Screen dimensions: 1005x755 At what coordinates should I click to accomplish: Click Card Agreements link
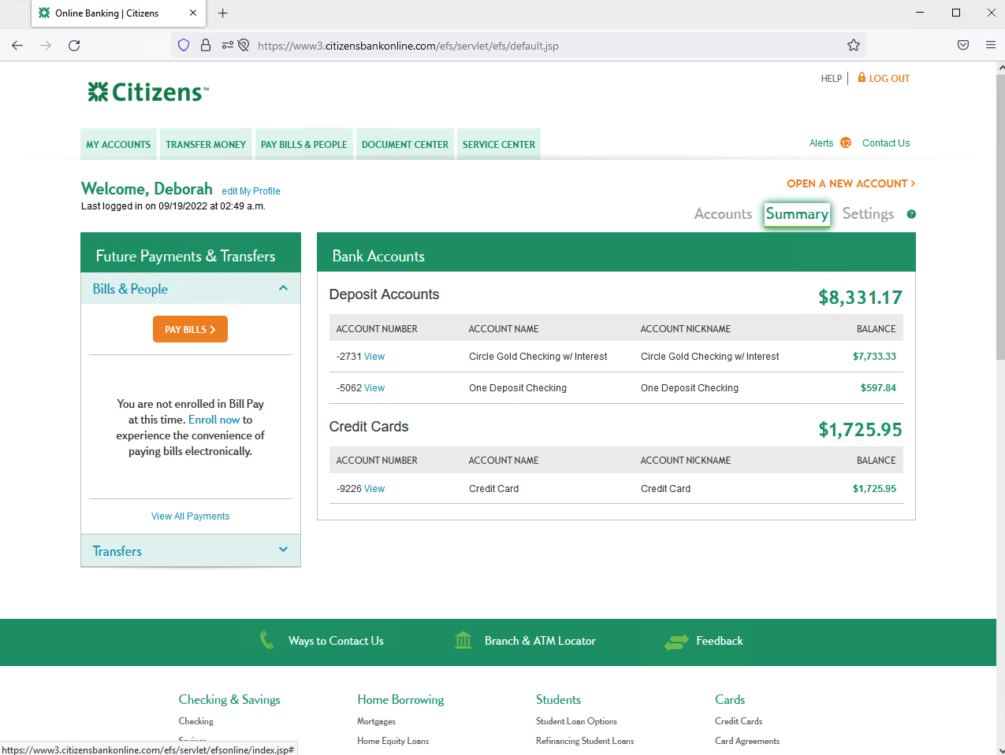pyautogui.click(x=747, y=741)
